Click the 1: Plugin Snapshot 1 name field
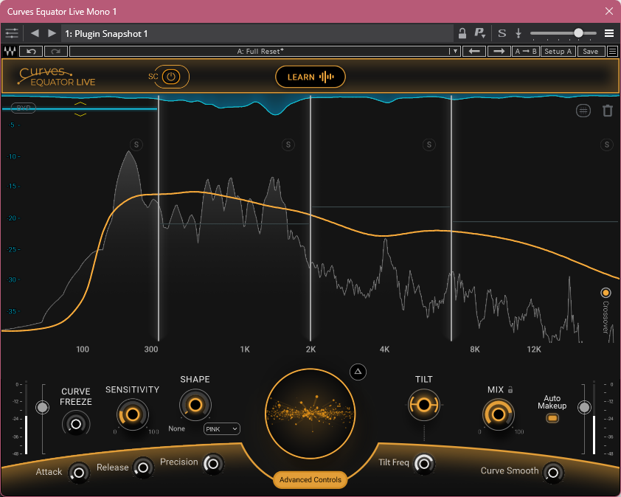621x497 pixels. (x=257, y=33)
